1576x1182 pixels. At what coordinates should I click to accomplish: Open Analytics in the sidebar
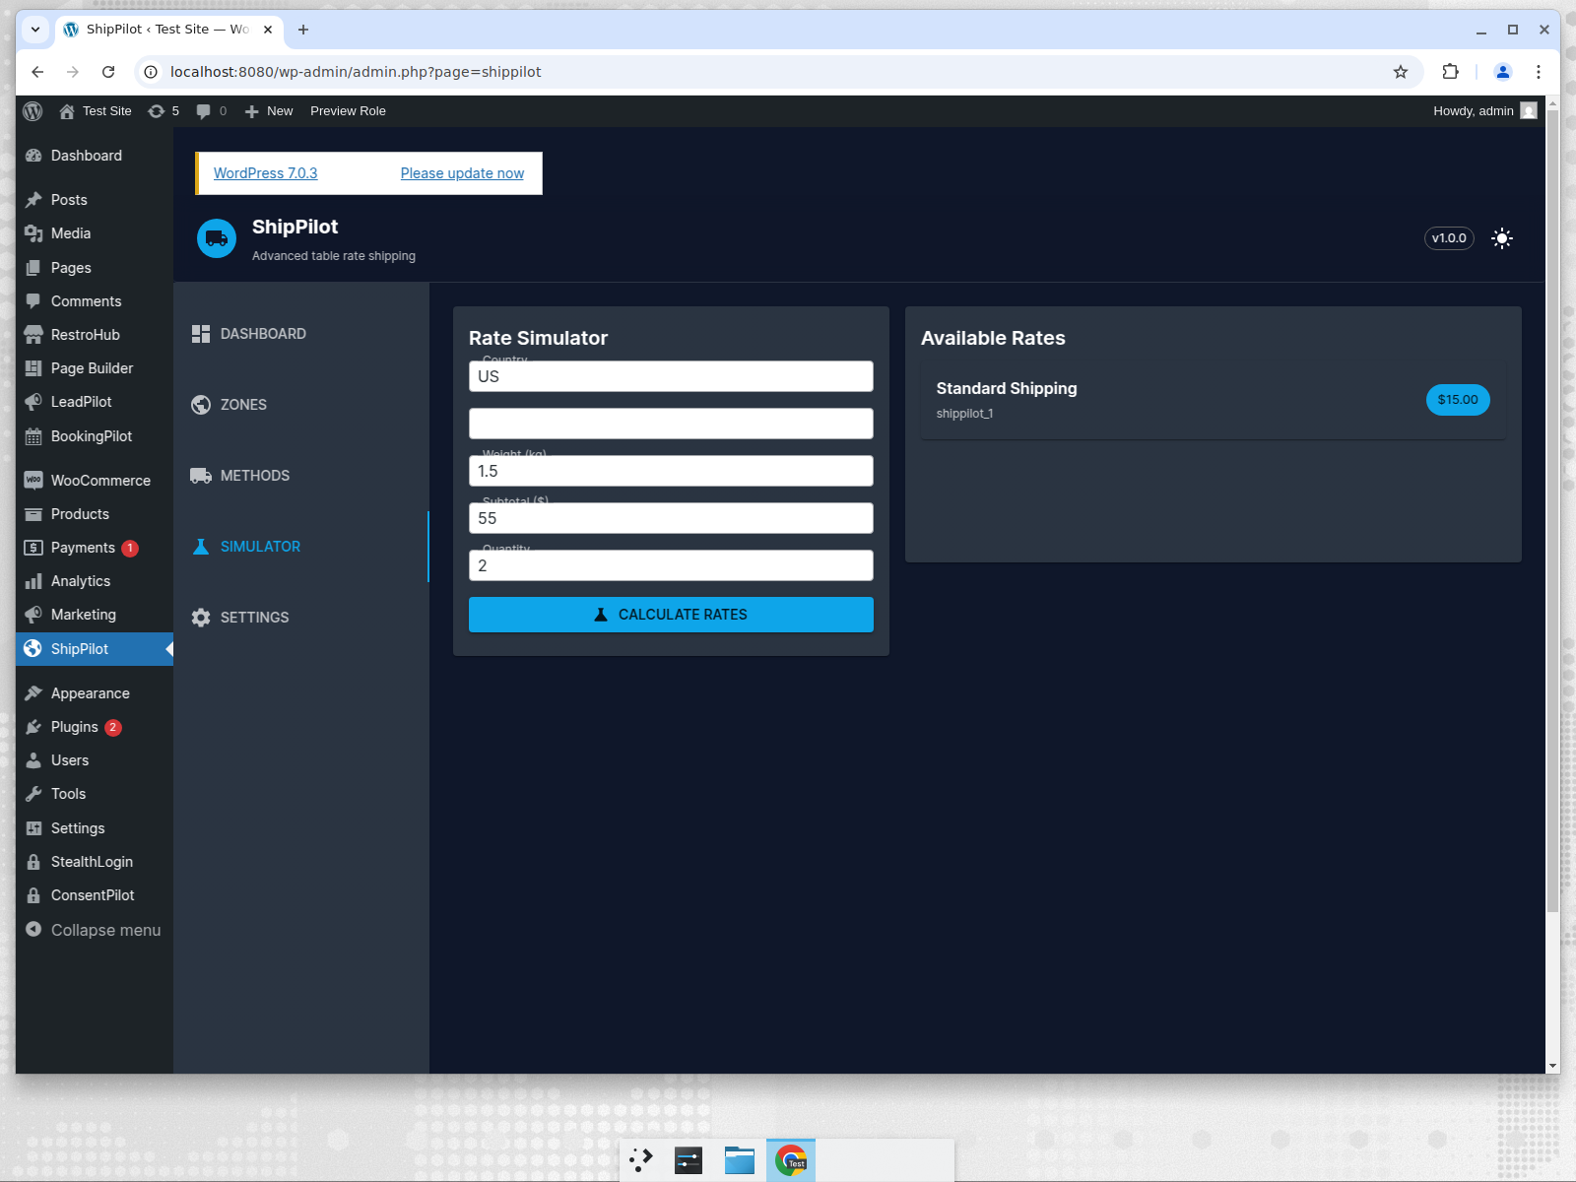[x=95, y=581]
